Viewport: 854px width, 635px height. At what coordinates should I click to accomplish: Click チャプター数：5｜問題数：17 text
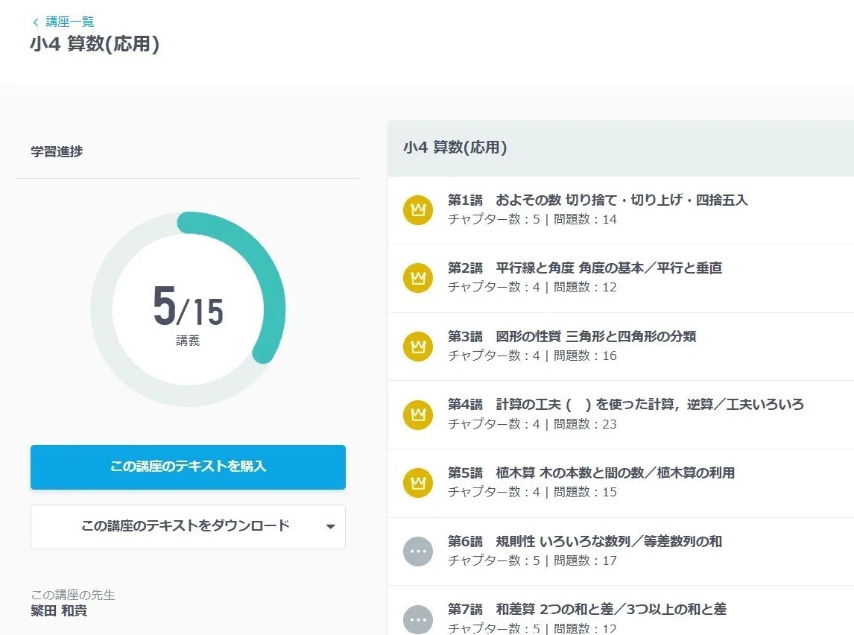[x=532, y=560]
